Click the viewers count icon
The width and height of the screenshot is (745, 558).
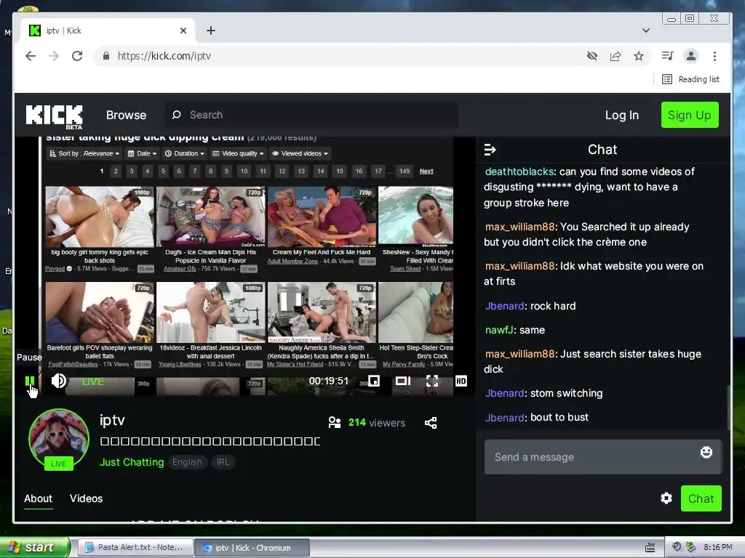point(335,422)
